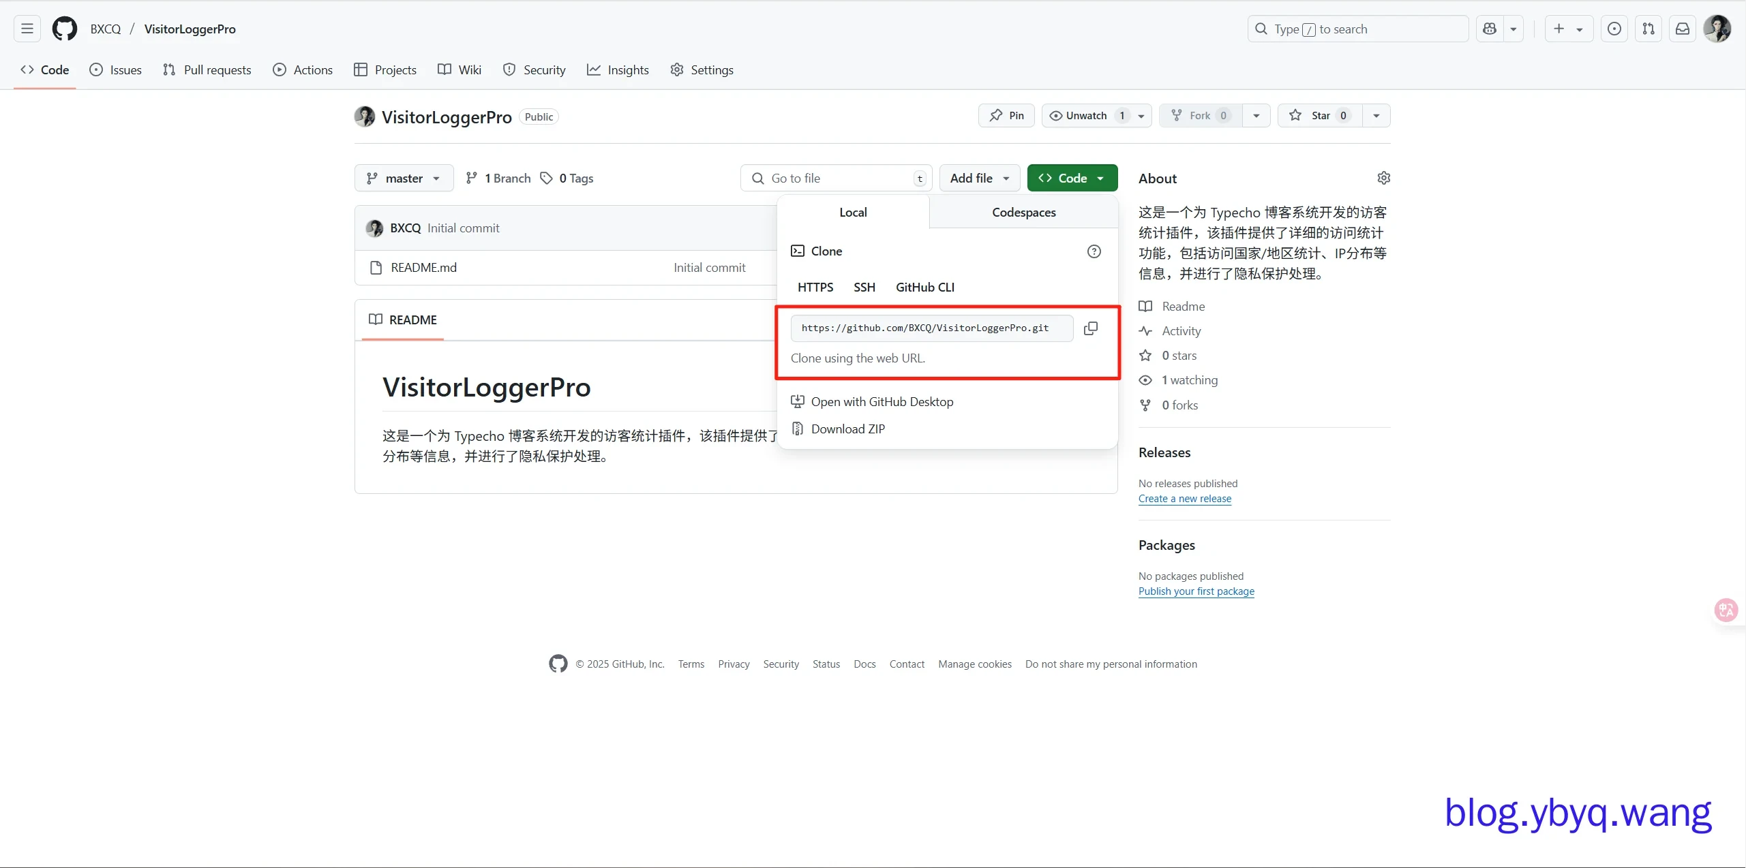
Task: Expand the star lists dropdown arrow
Action: [x=1376, y=115]
